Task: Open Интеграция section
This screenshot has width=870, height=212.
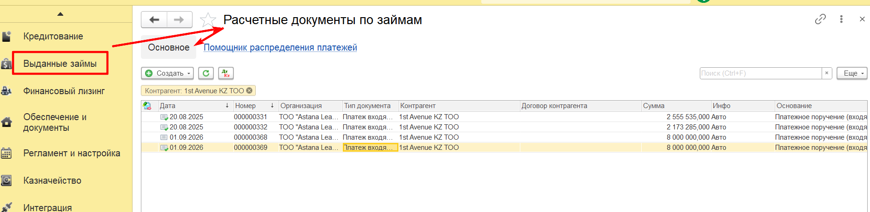Action: (x=47, y=207)
